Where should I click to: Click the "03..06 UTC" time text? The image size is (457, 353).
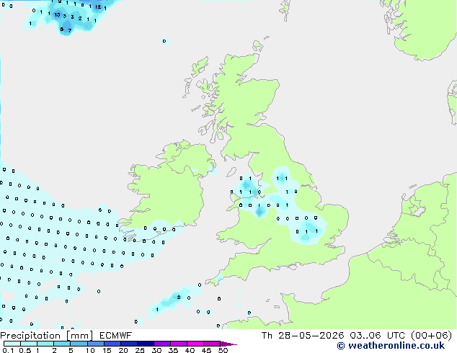point(378,336)
